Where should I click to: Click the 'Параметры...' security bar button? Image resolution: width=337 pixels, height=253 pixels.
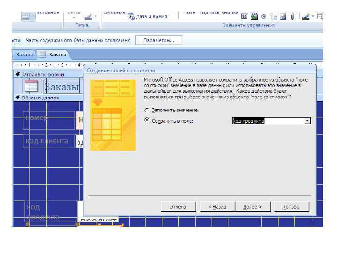point(159,40)
